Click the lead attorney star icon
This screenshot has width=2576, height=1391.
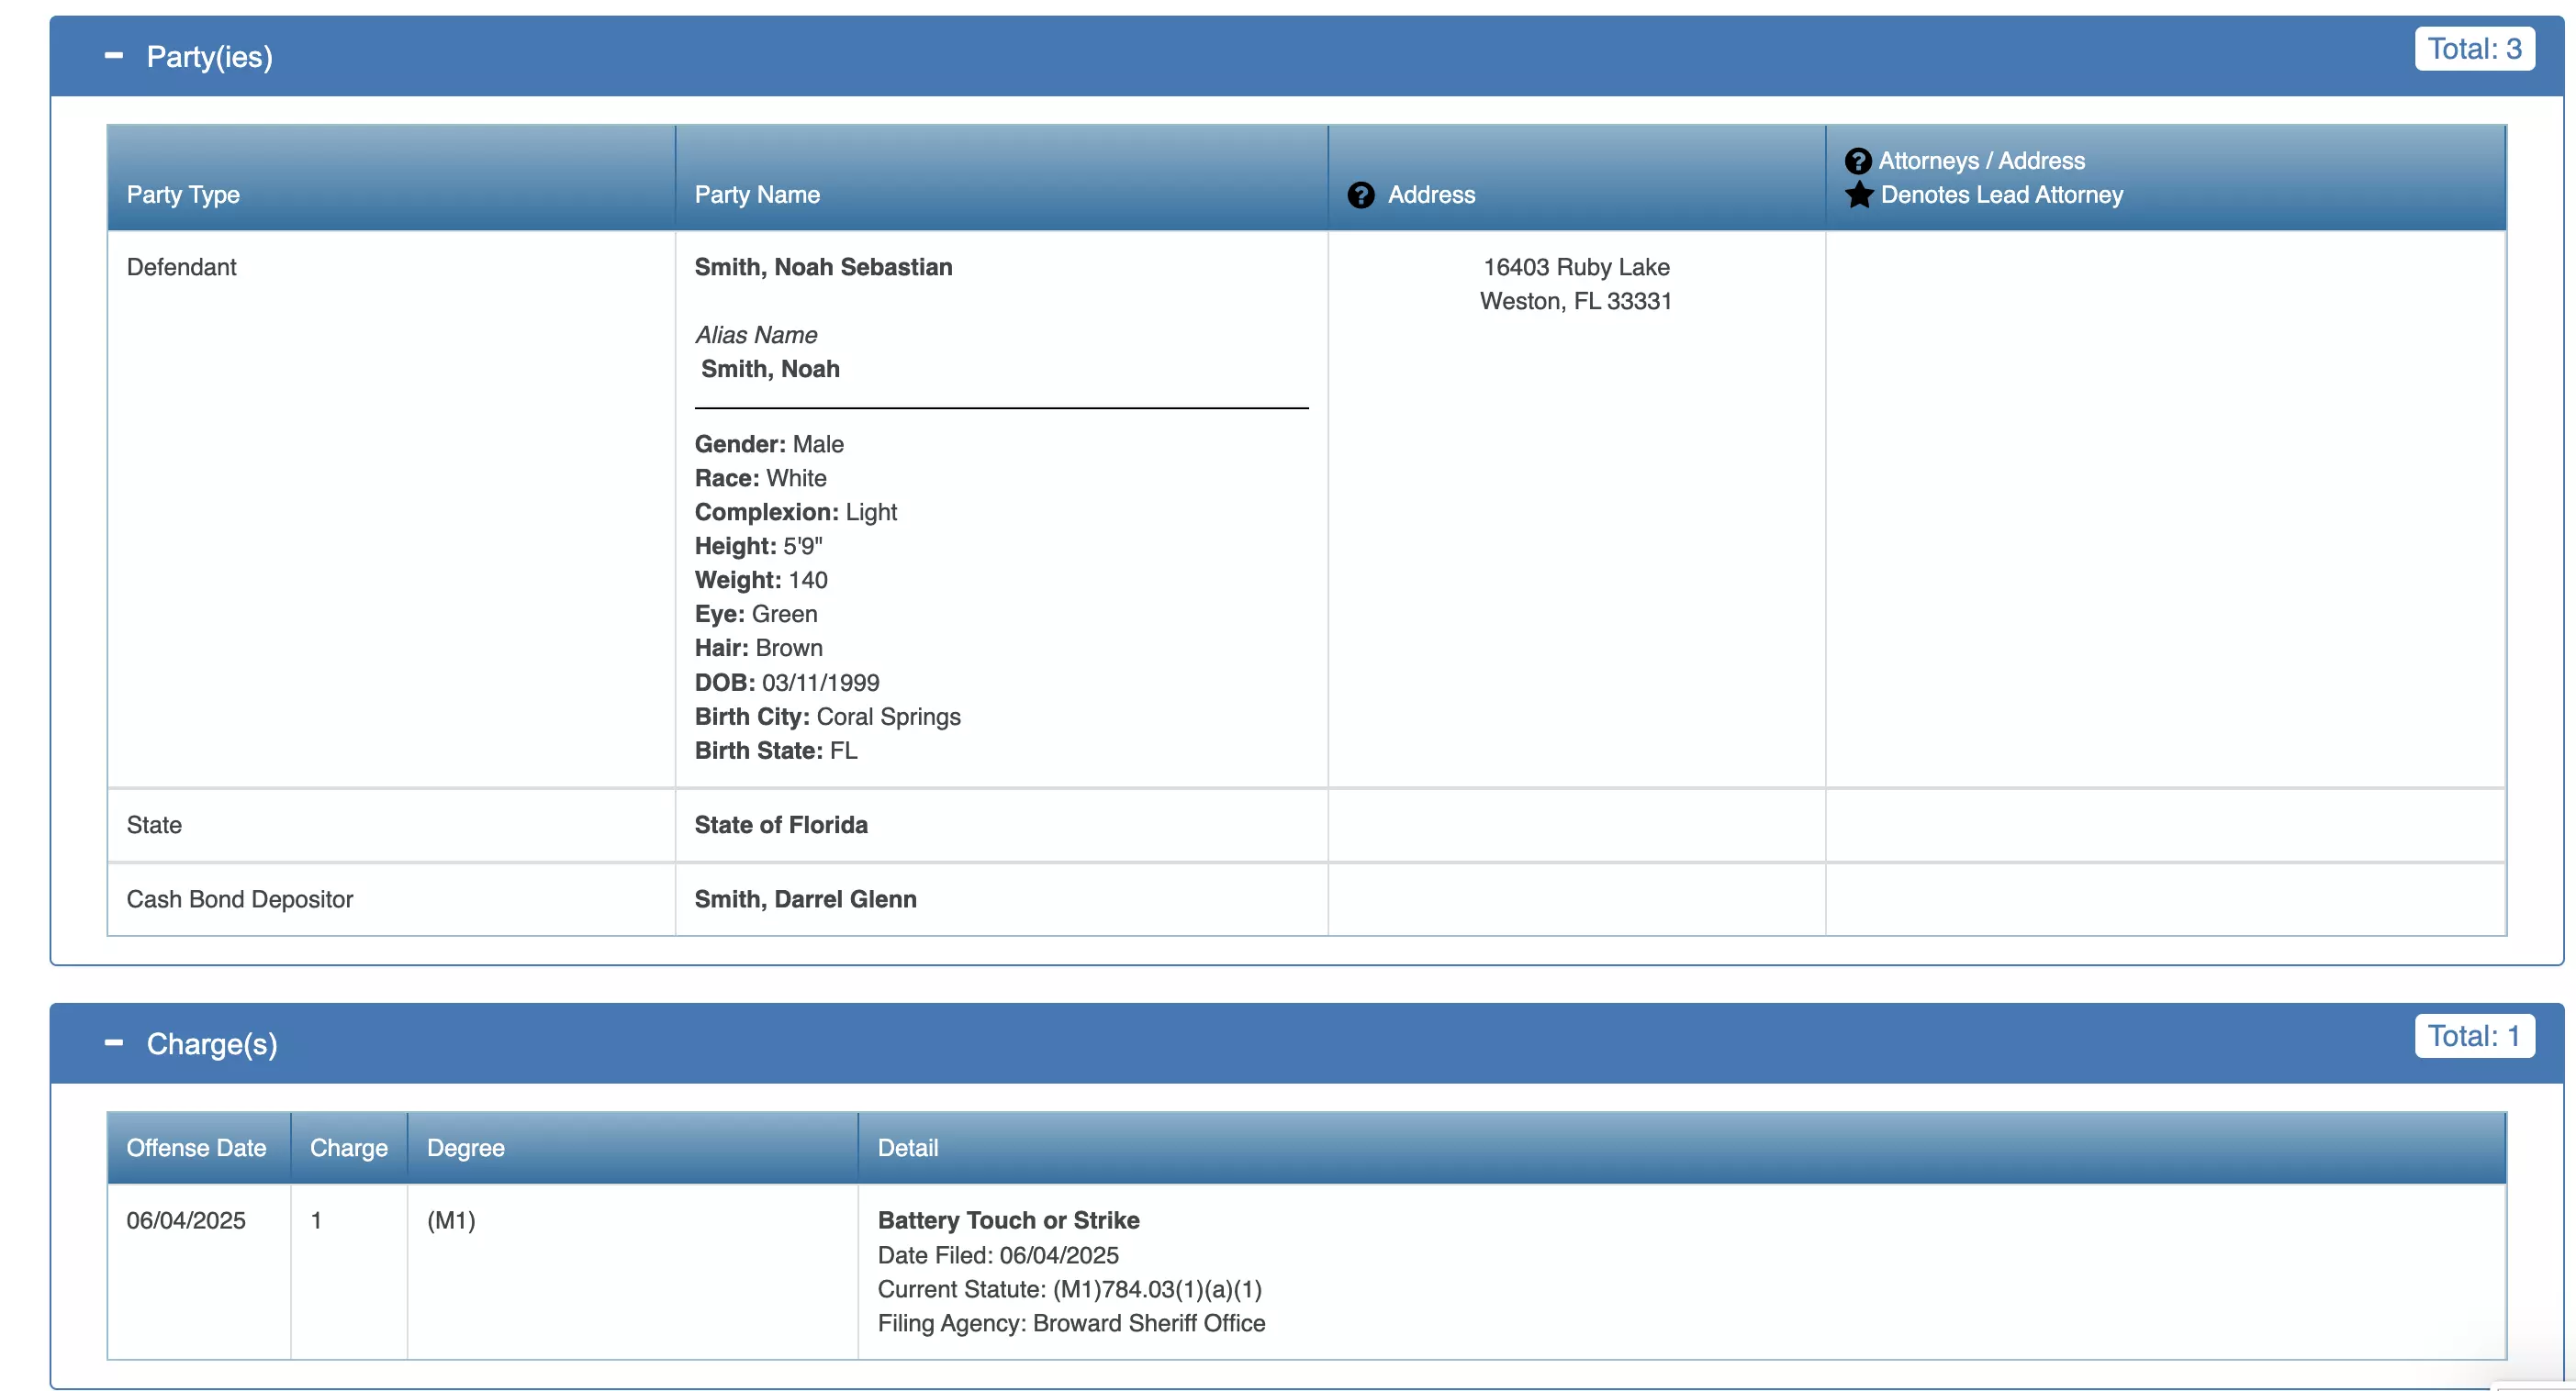pos(1859,195)
